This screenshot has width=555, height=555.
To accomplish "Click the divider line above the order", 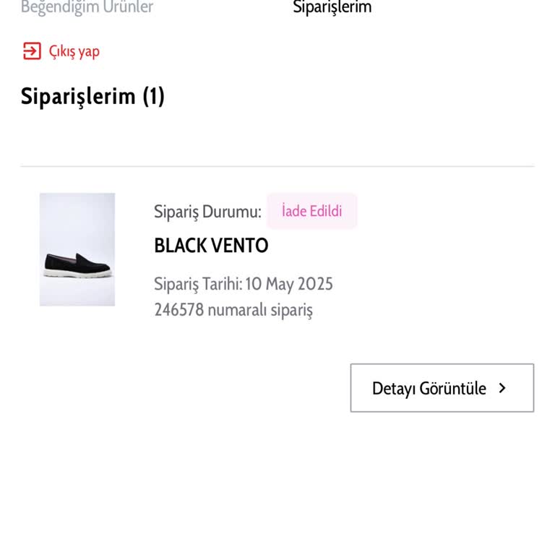I will 277,167.
